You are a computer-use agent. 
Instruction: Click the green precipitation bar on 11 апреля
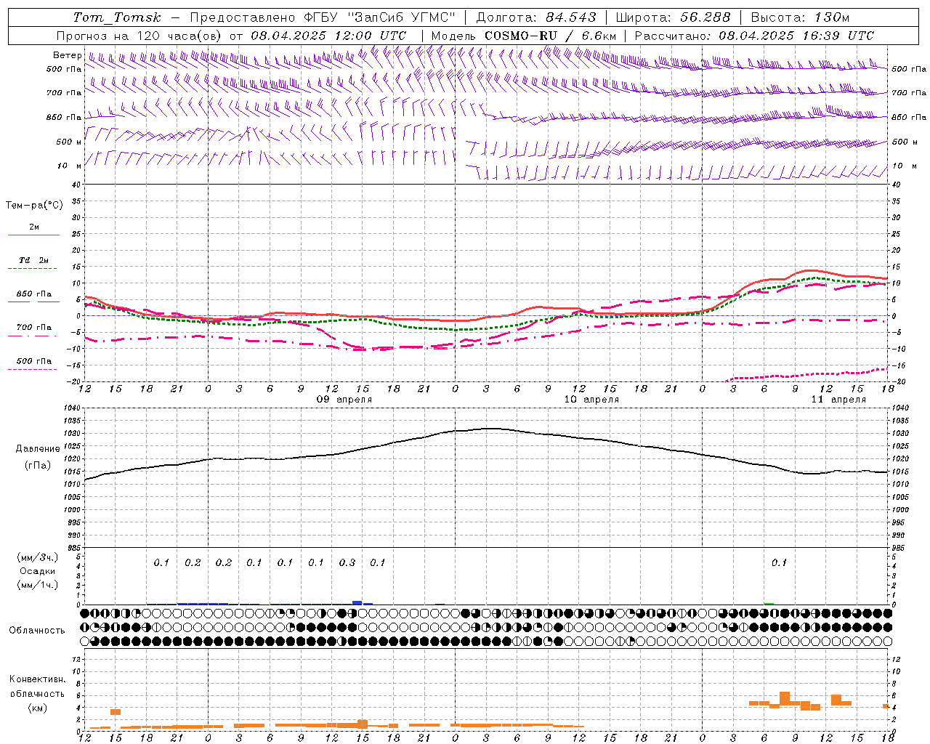click(769, 603)
